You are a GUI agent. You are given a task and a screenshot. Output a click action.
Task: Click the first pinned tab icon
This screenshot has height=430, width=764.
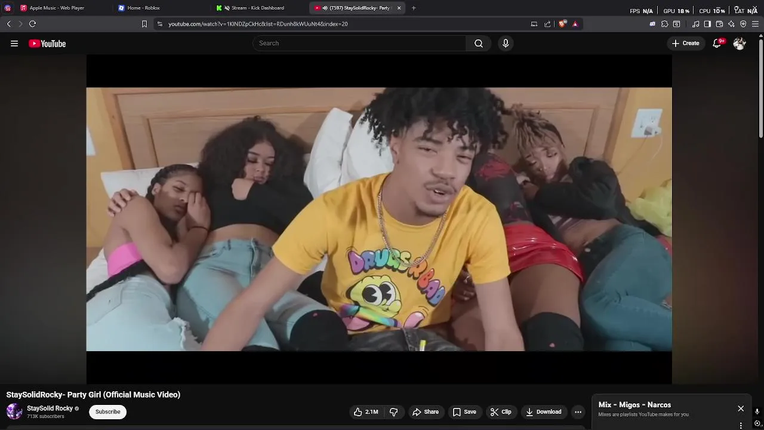[8, 8]
